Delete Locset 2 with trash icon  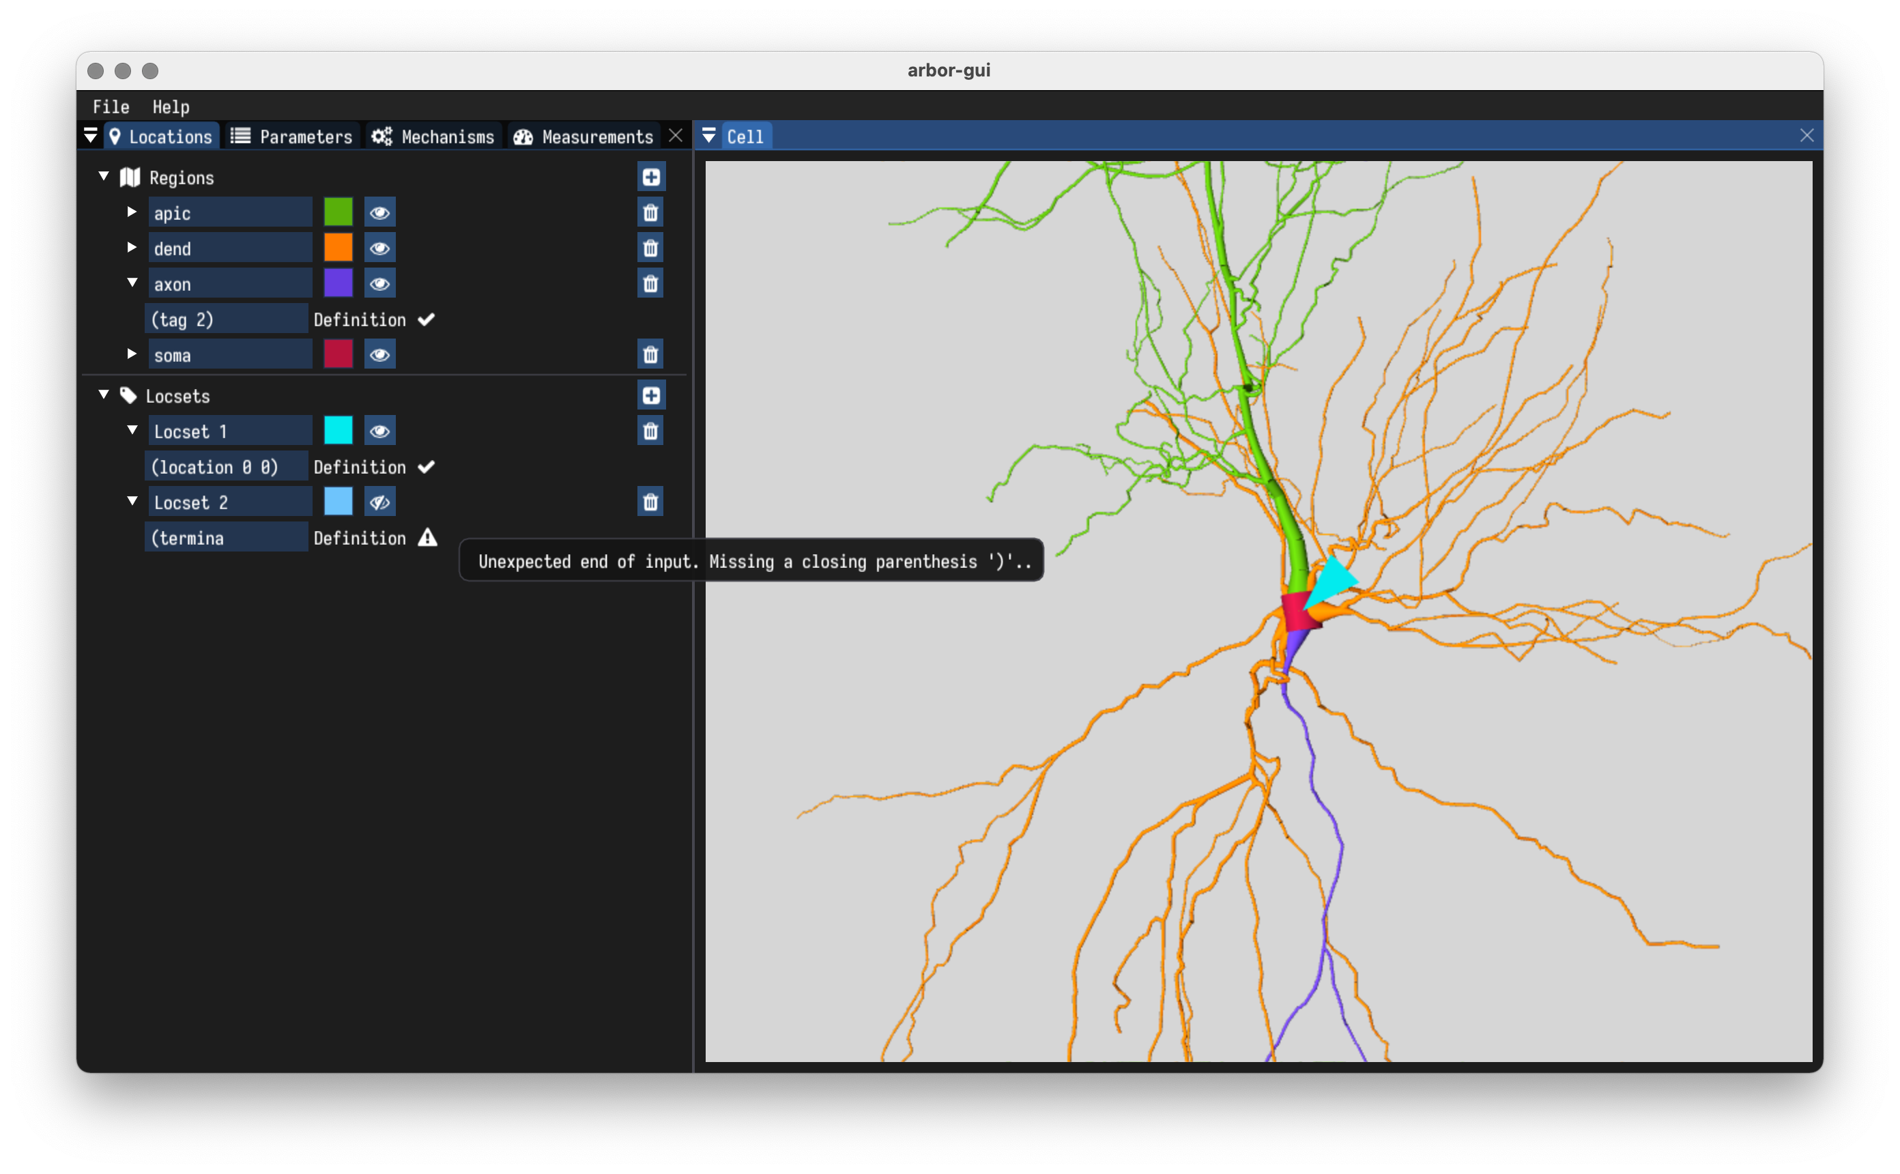(x=650, y=502)
